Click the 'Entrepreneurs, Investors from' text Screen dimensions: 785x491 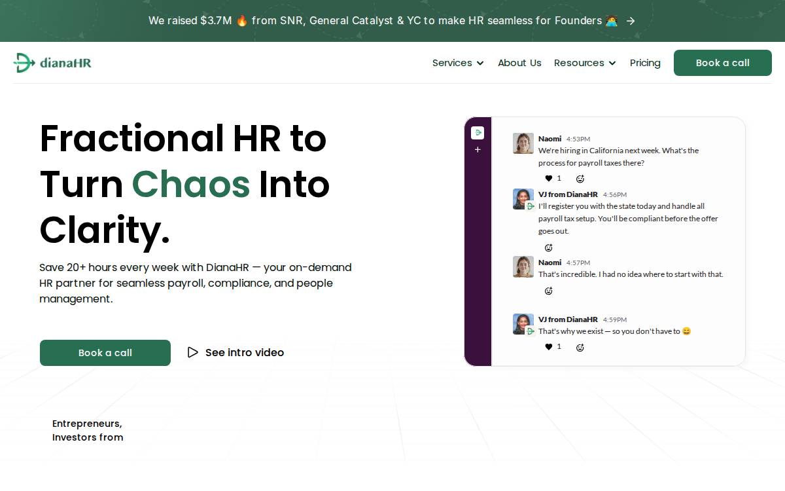click(88, 430)
